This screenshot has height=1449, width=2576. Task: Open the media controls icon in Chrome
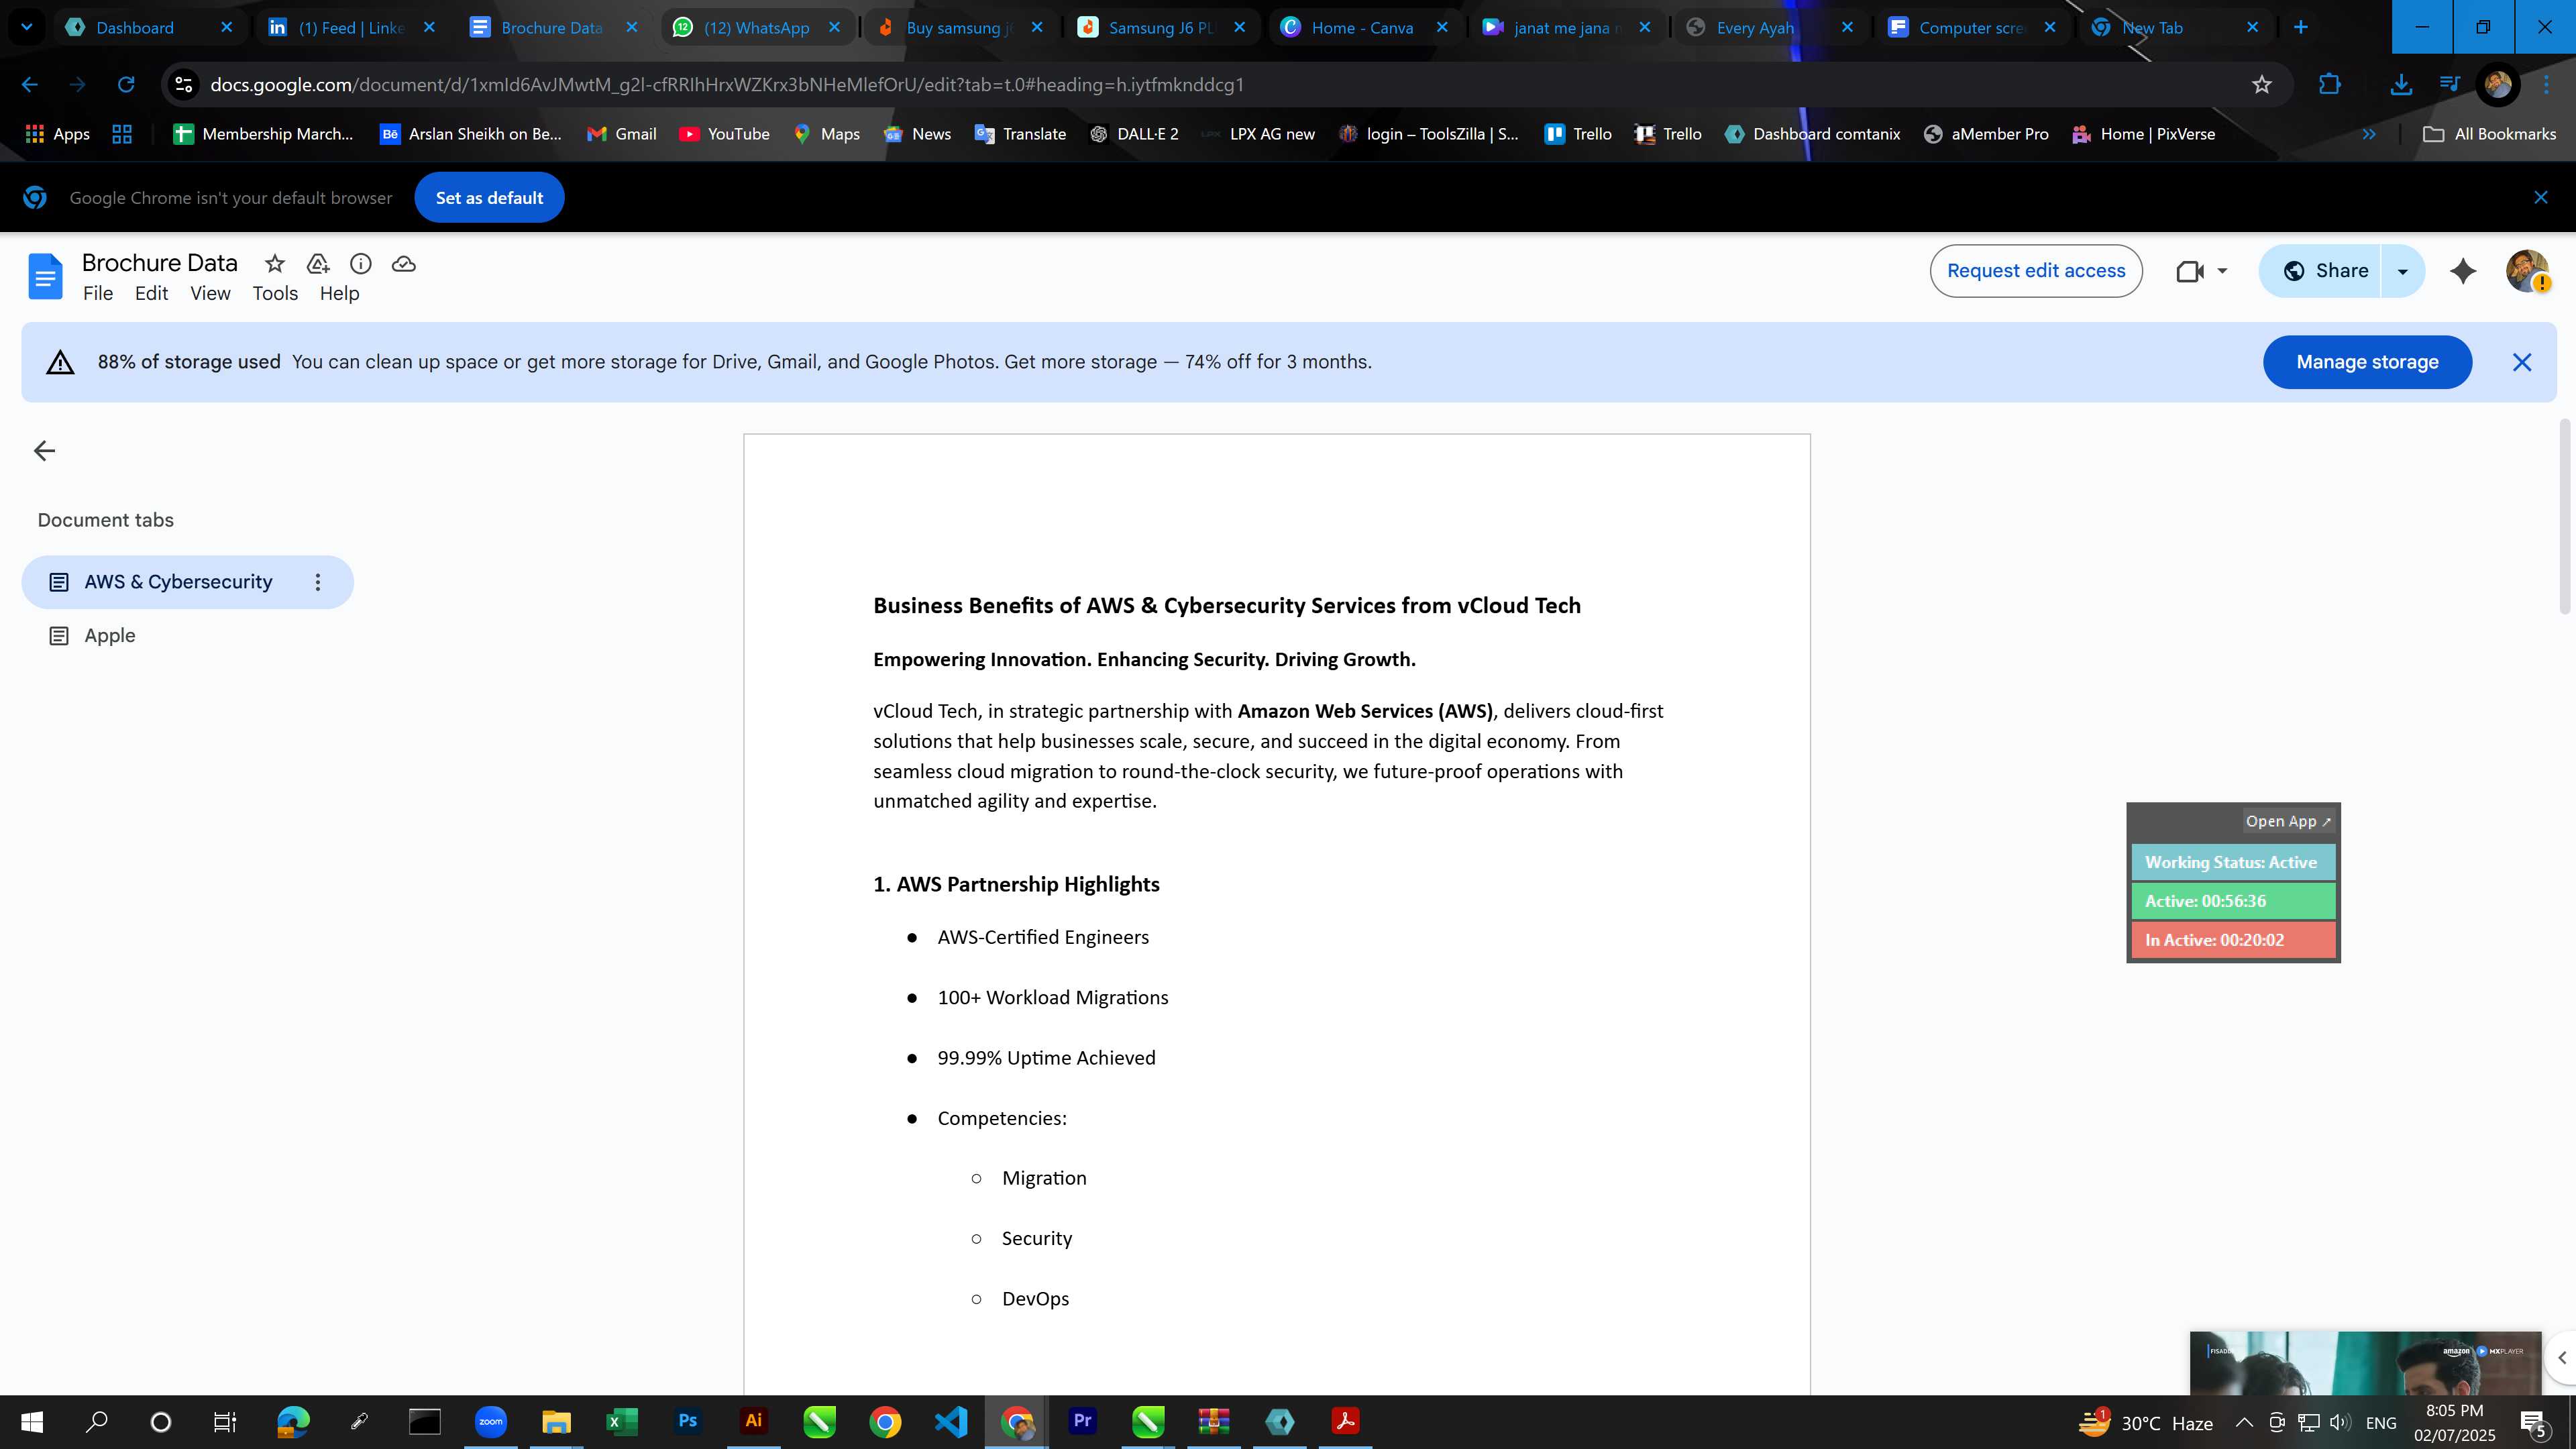pos(2450,84)
